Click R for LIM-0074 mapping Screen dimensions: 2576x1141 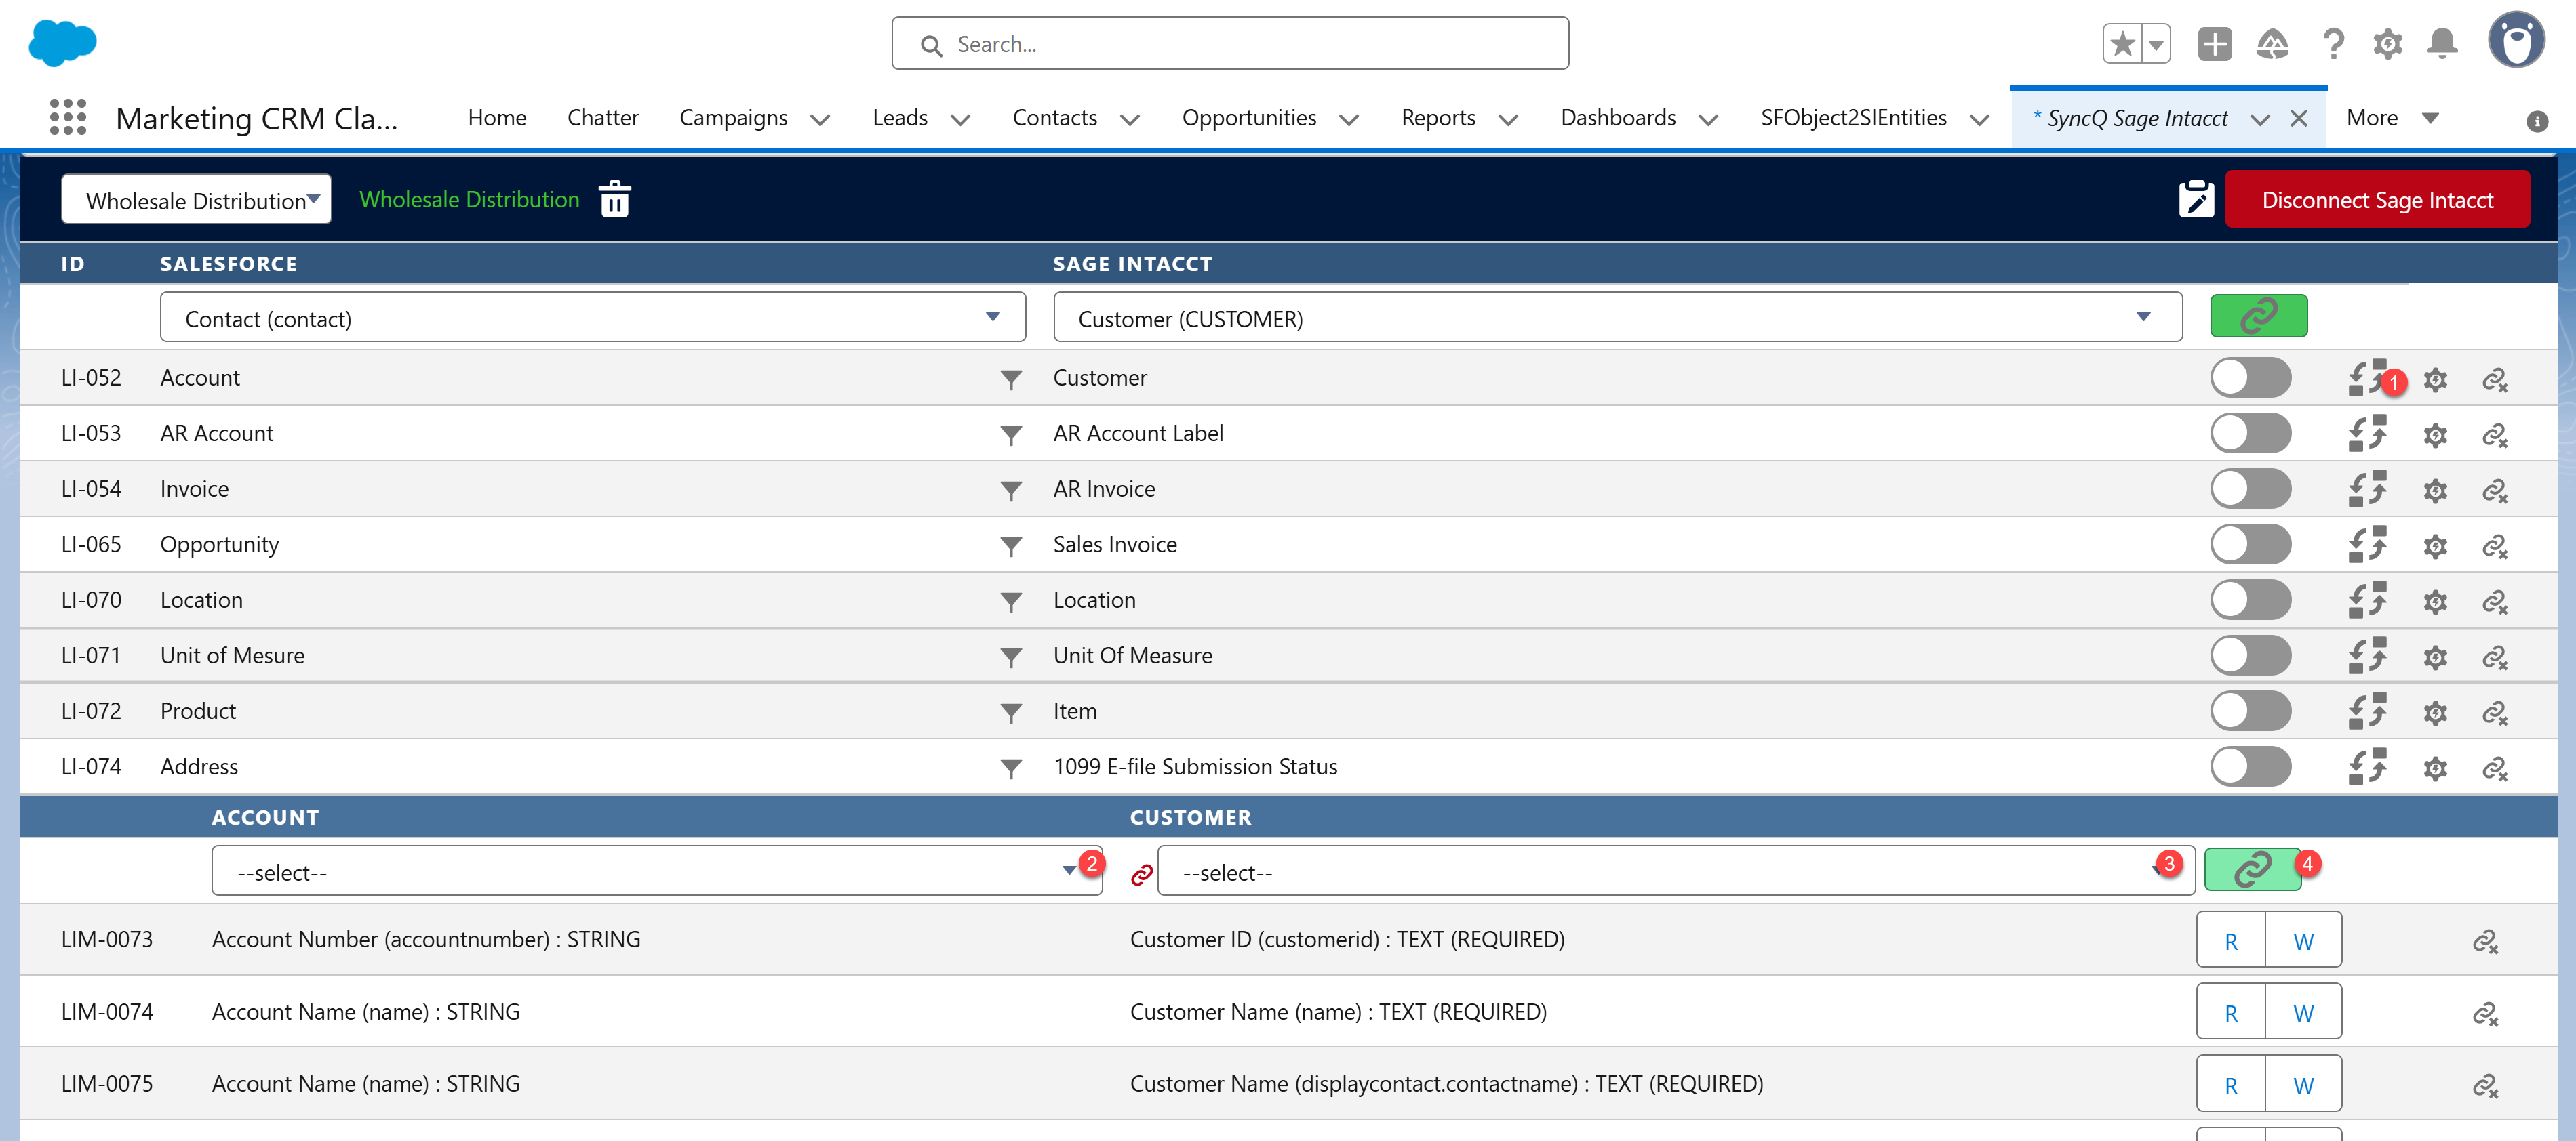point(2231,1012)
